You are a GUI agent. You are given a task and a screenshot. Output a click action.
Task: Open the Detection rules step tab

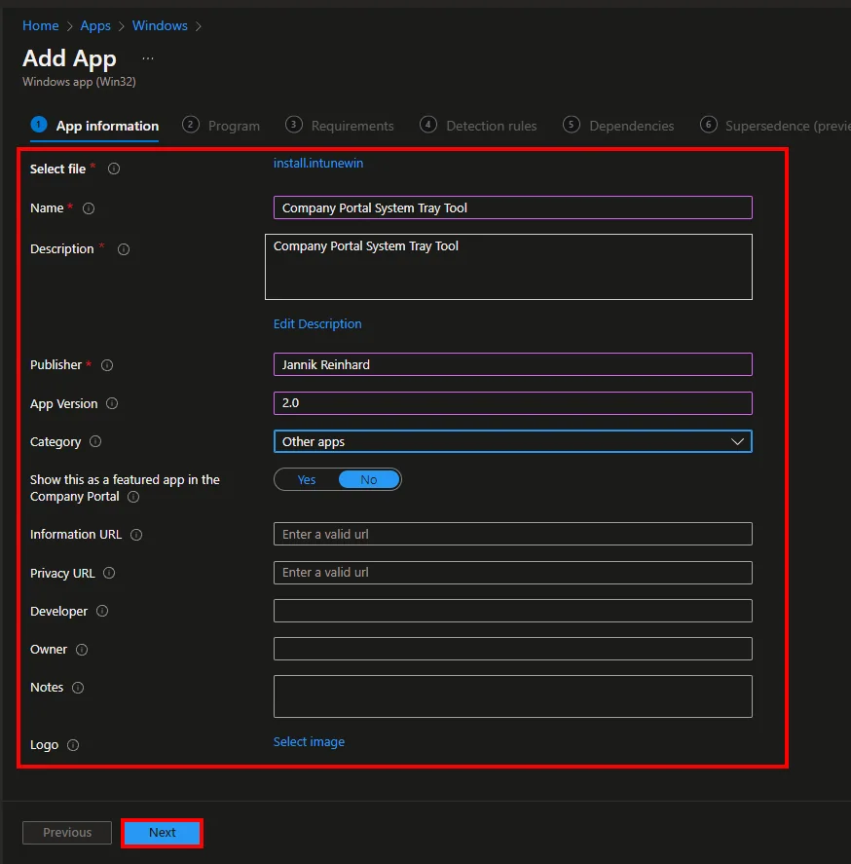(478, 127)
